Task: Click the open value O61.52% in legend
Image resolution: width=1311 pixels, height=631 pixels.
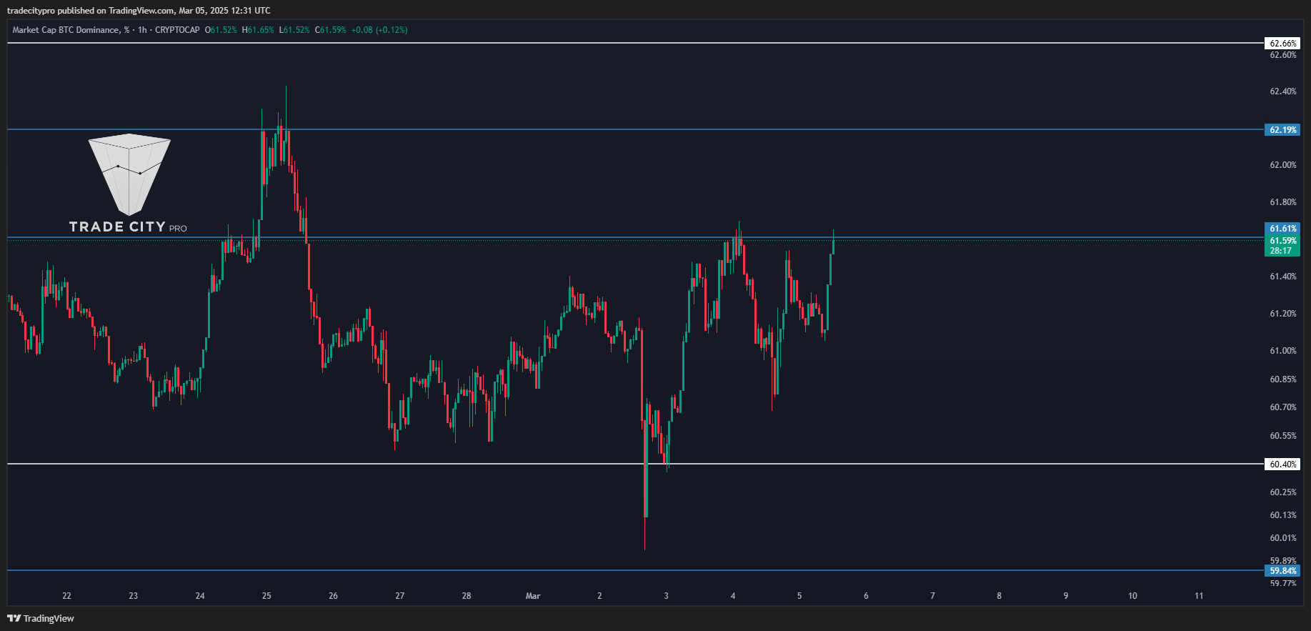Action: (221, 30)
